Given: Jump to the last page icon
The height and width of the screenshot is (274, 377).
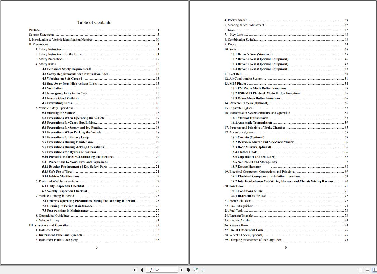Looking at the screenshot, I should 189,270.
